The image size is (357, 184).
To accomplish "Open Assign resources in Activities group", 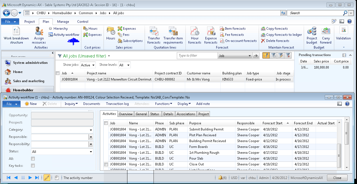I will pos(39,36).
